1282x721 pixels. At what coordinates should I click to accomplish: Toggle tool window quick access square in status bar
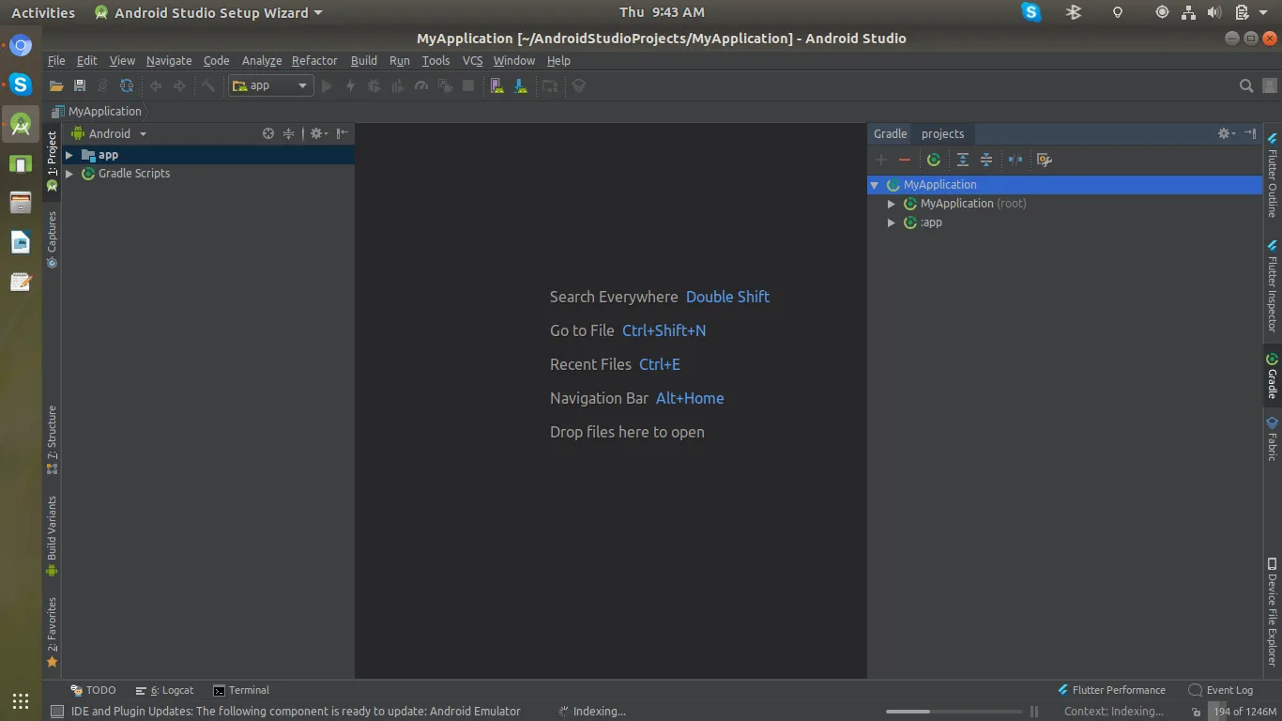(57, 712)
